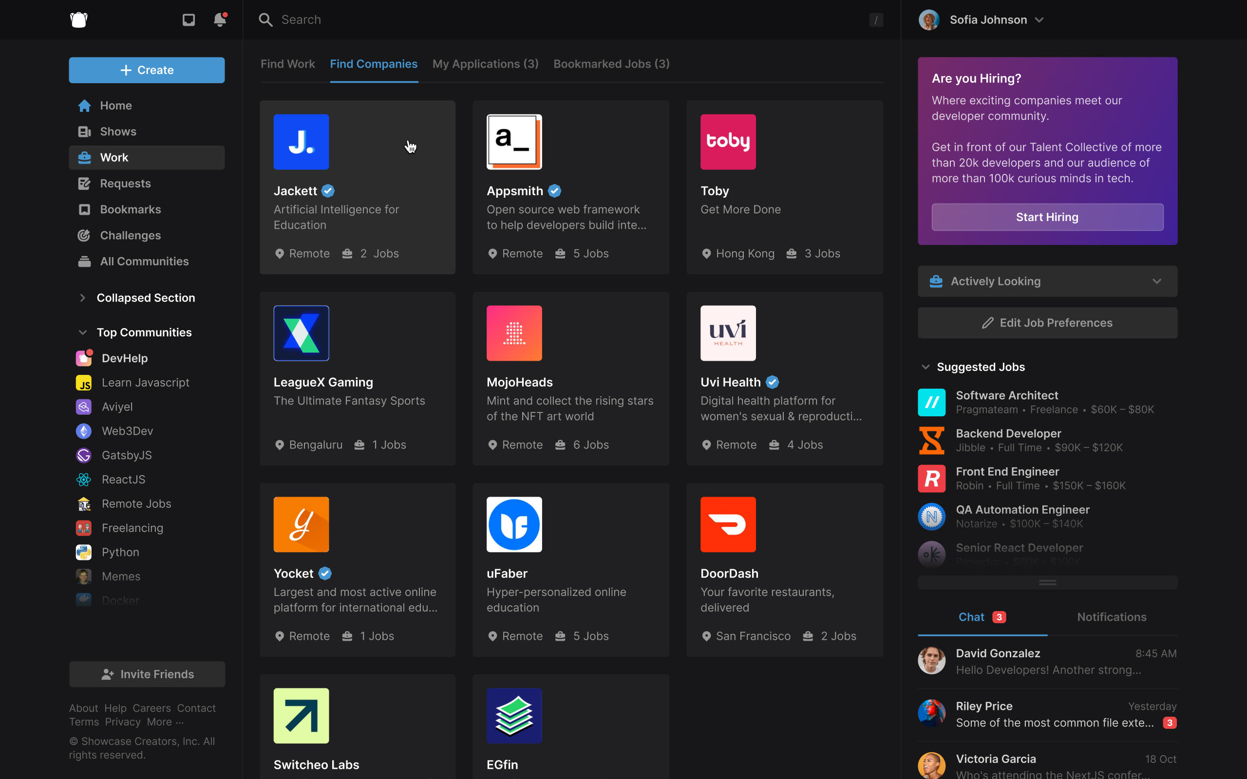
Task: Click the Jackett company logo
Action: (x=301, y=142)
